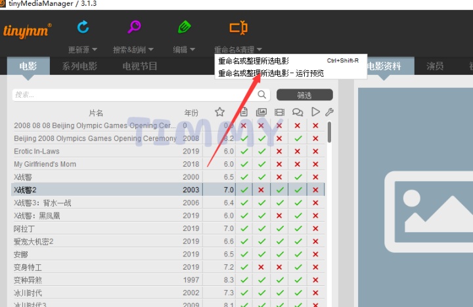473x307 pixels.
Task: Click the 8.3 rating of 变种异煞
Action: pyautogui.click(x=229, y=280)
